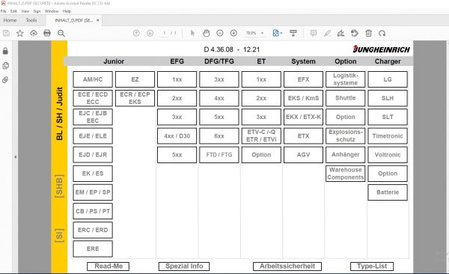Click the stamp tool icon
Screen dimensions: 449x274
[x=355, y=33]
